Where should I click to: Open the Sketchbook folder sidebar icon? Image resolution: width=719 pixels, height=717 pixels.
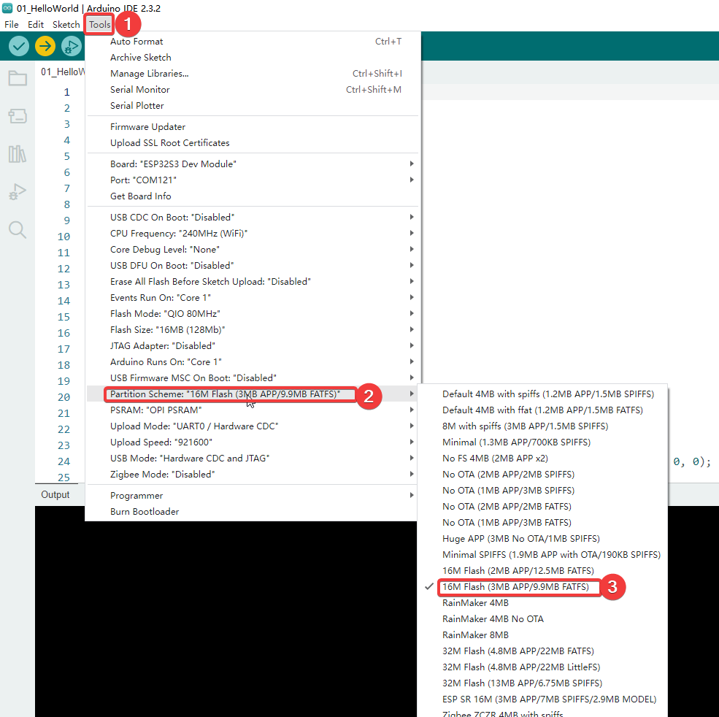[18, 78]
